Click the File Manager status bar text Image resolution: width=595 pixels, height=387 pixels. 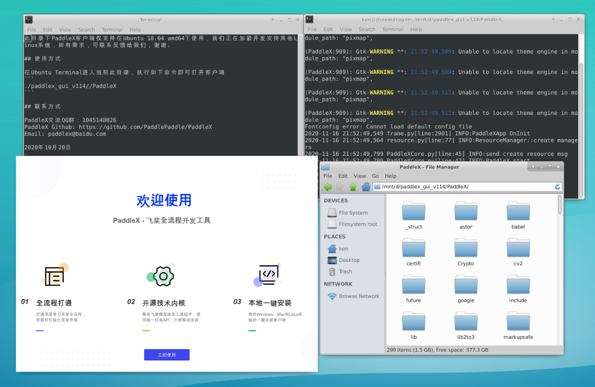tap(437, 350)
